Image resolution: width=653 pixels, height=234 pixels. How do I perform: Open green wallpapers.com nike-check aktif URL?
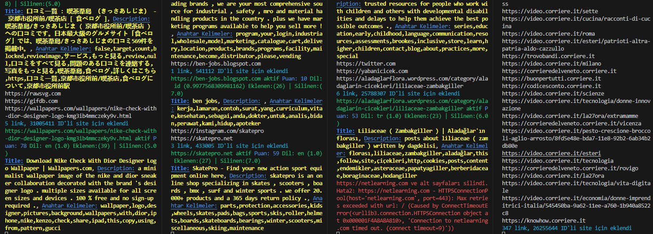coord(81,135)
